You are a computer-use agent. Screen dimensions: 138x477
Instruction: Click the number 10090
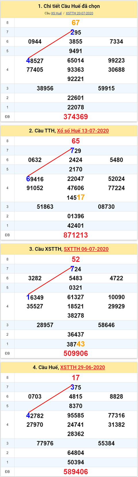tap(116, 297)
